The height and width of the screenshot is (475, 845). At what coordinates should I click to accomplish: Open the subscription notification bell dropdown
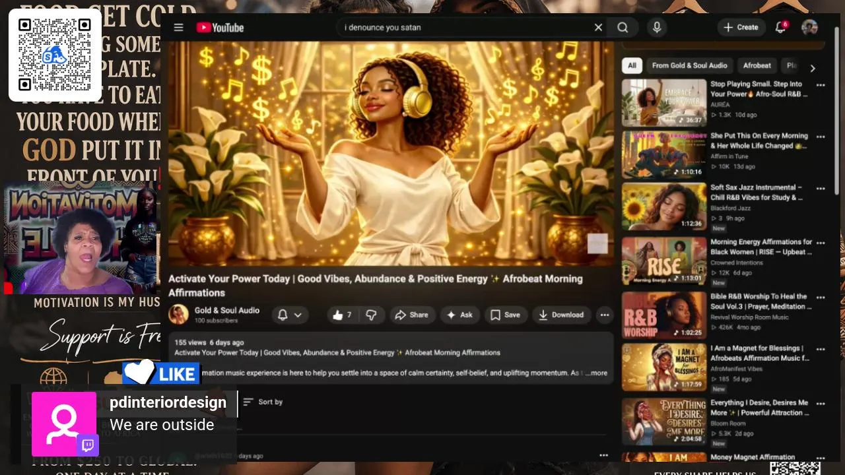[290, 315]
